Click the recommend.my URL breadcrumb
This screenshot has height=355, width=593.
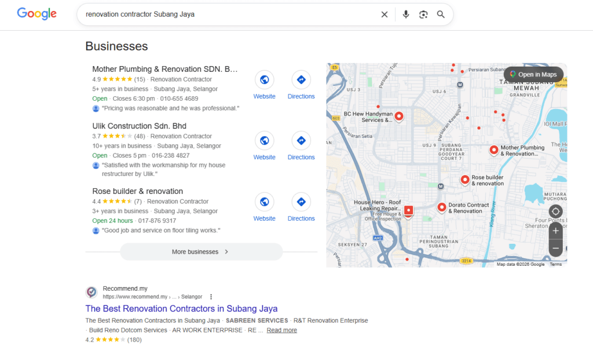152,297
